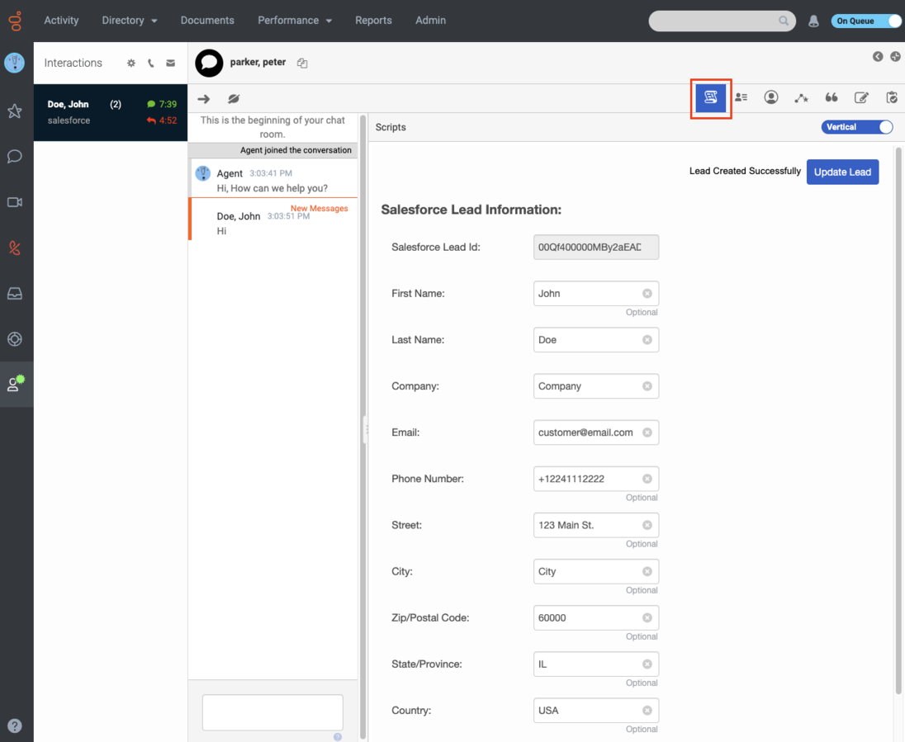Open the wrap-up clipboard icon

[892, 97]
